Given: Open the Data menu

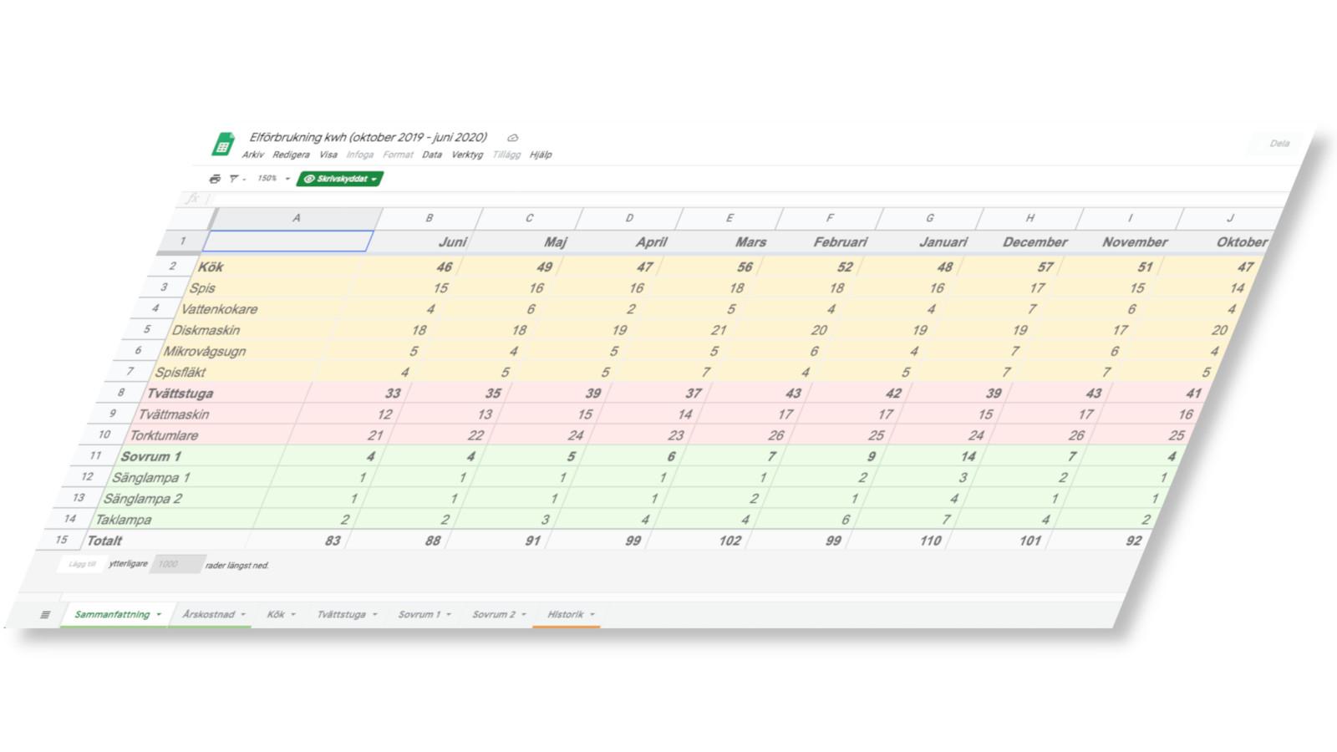Looking at the screenshot, I should [432, 155].
